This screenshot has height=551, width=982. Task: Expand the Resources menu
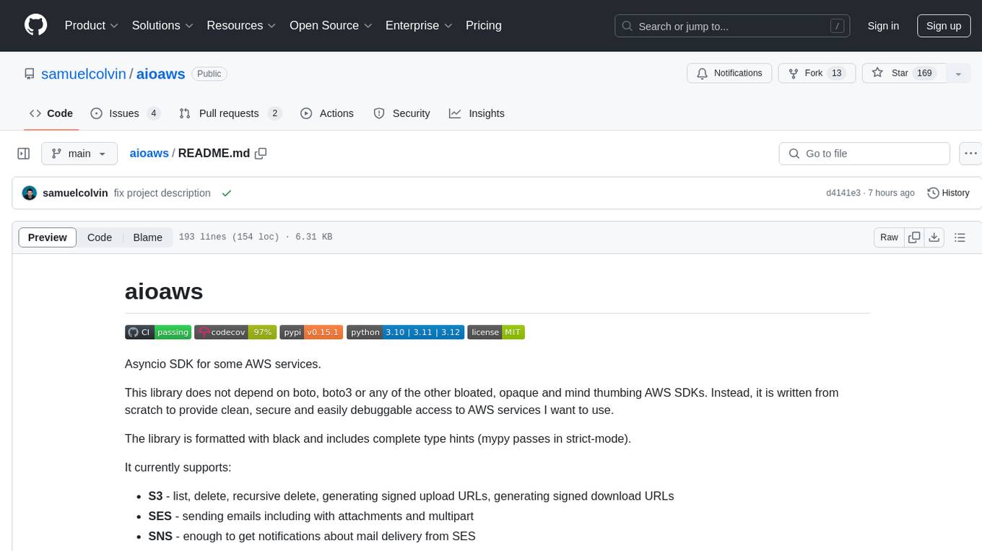tap(241, 25)
